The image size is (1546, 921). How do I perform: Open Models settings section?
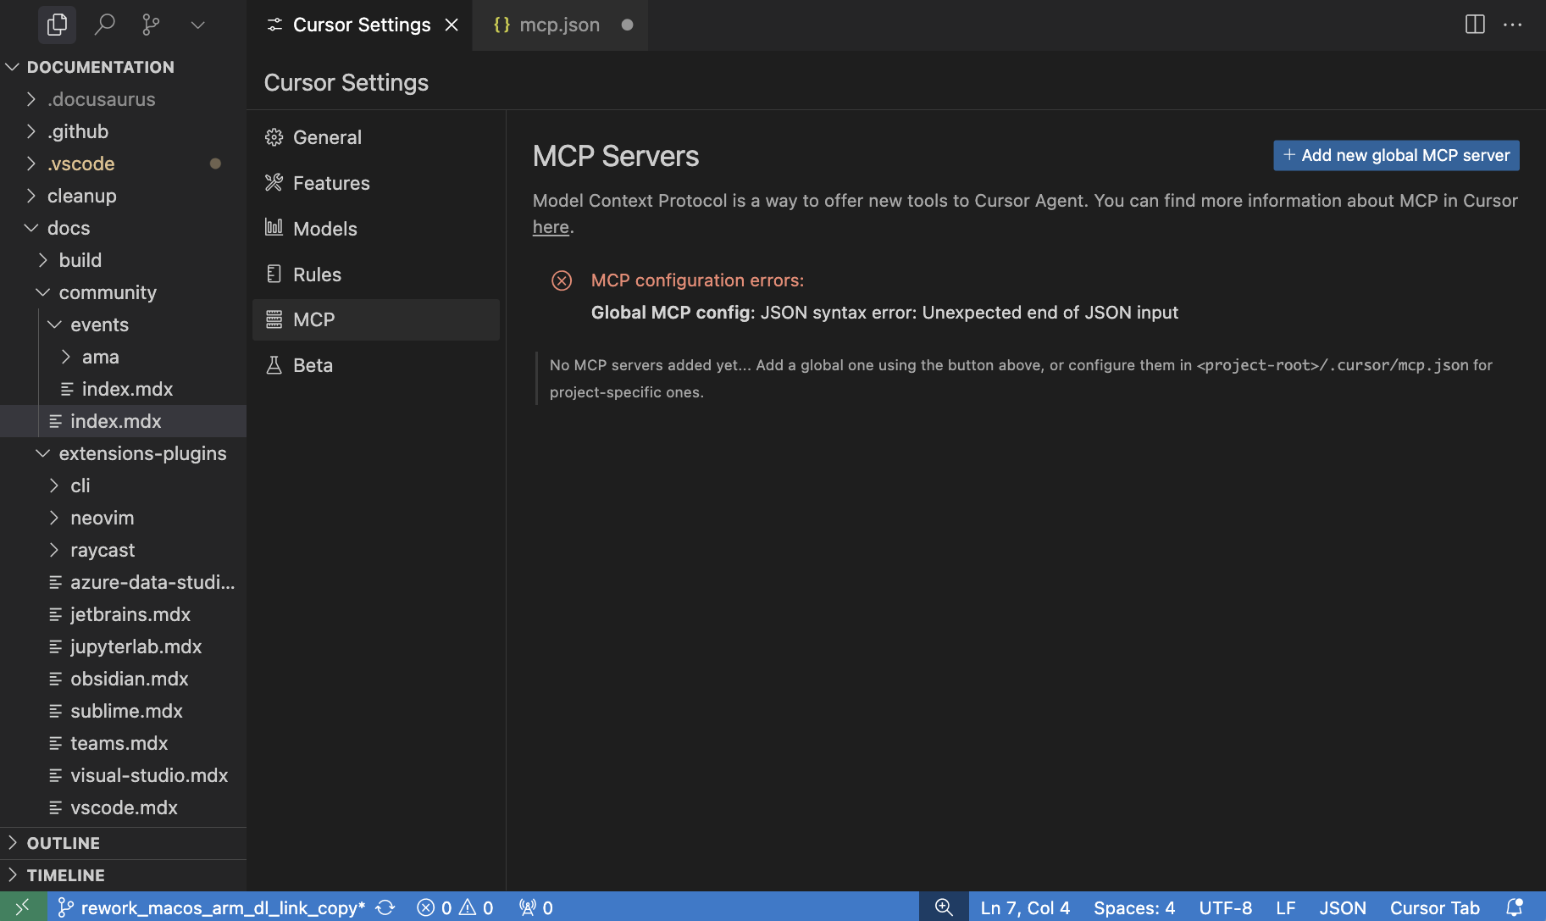[376, 229]
